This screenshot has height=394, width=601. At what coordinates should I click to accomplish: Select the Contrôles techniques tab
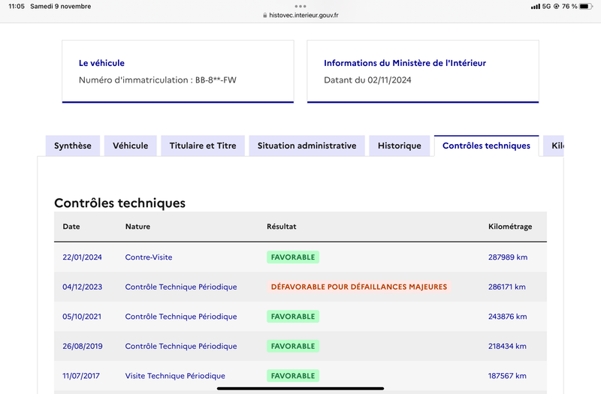(x=486, y=146)
